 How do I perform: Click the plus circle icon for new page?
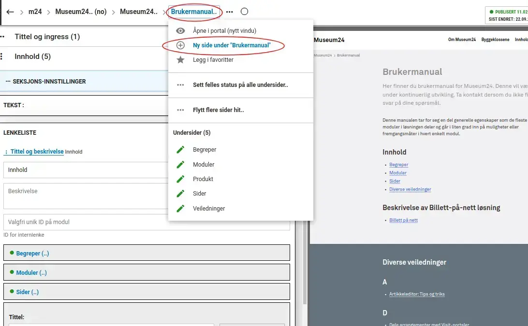pyautogui.click(x=180, y=45)
